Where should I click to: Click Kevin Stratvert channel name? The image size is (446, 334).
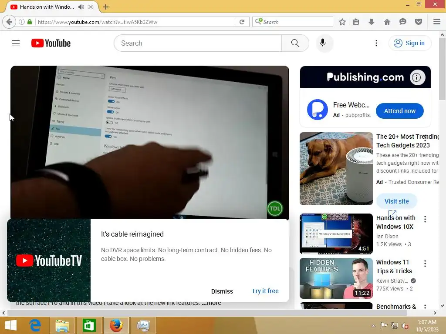[392, 281]
